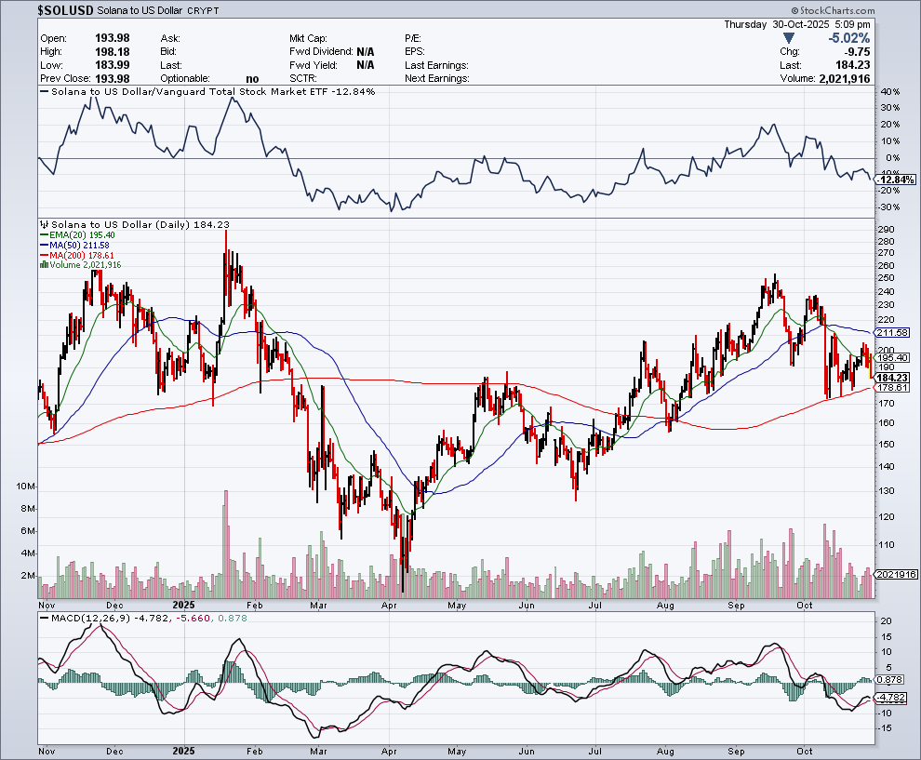Screen dimensions: 921x760
Task: Click the 12.84% relative strength tag
Action: click(895, 179)
